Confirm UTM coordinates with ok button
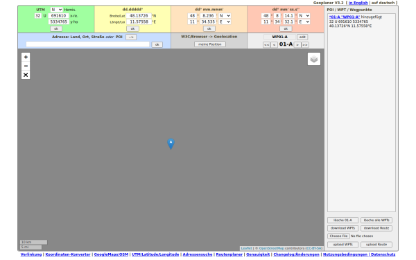Image resolution: width=416 pixels, height=260 pixels. pyautogui.click(x=56, y=28)
